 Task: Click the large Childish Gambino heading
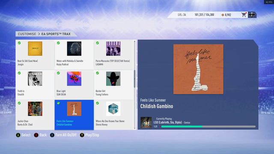point(157,106)
